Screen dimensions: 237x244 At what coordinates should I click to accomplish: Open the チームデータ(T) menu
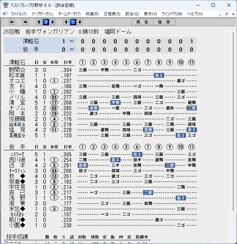tap(69, 14)
